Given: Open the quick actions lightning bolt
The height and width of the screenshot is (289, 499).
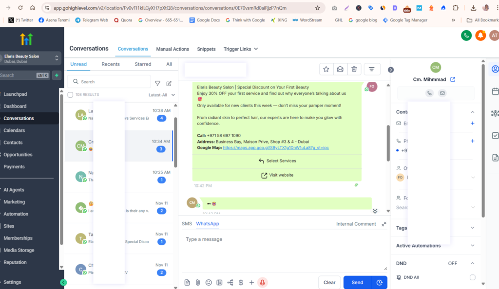Looking at the screenshot, I should 57,75.
